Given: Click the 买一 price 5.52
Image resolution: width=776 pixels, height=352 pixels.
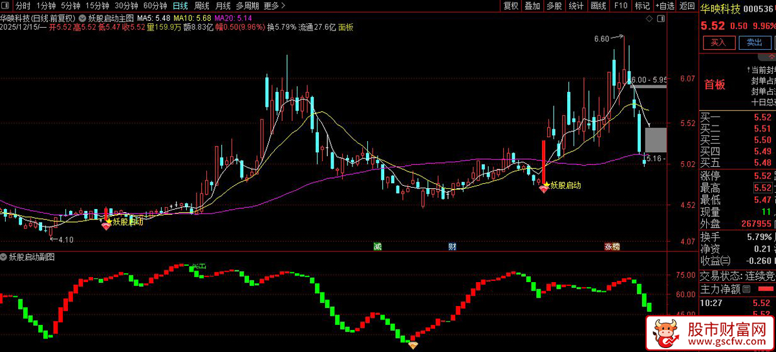Looking at the screenshot, I should point(762,117).
